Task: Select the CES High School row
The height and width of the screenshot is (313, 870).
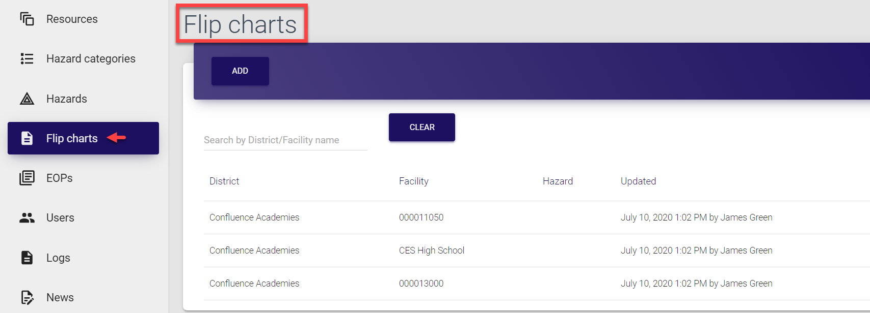Action: point(431,251)
